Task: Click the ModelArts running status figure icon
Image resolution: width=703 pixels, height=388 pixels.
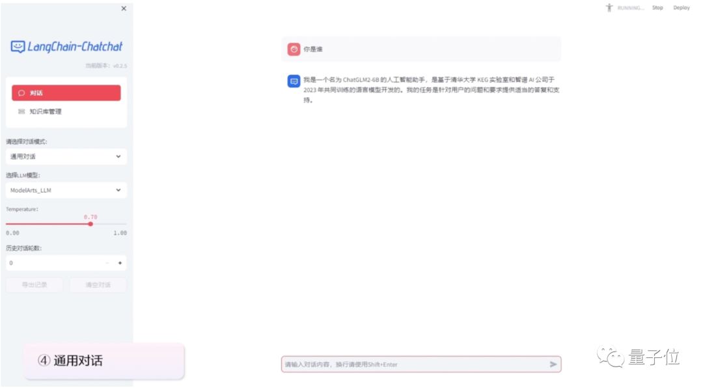Action: click(x=609, y=7)
